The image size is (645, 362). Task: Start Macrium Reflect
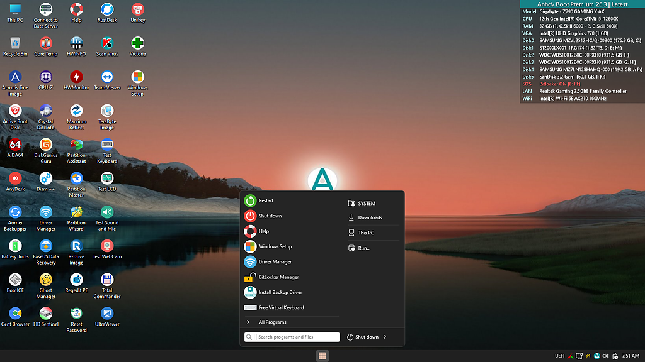[x=76, y=117]
